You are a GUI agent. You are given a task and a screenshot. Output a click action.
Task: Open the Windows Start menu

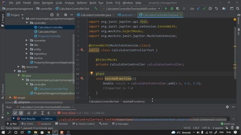3,132
